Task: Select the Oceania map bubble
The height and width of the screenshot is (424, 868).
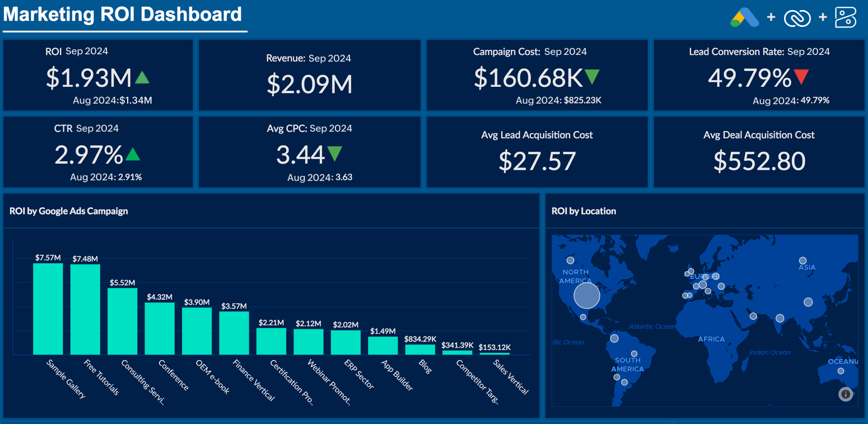Action: tap(840, 371)
